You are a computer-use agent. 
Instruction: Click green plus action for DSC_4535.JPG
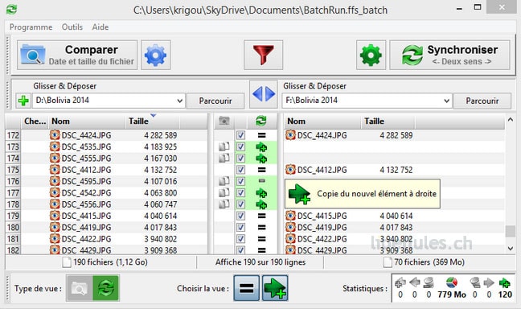coord(261,147)
